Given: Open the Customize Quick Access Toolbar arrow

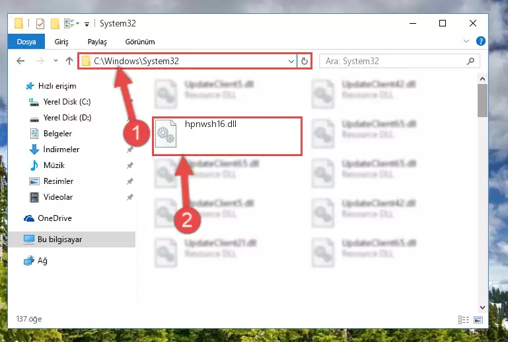Looking at the screenshot, I should 87,24.
